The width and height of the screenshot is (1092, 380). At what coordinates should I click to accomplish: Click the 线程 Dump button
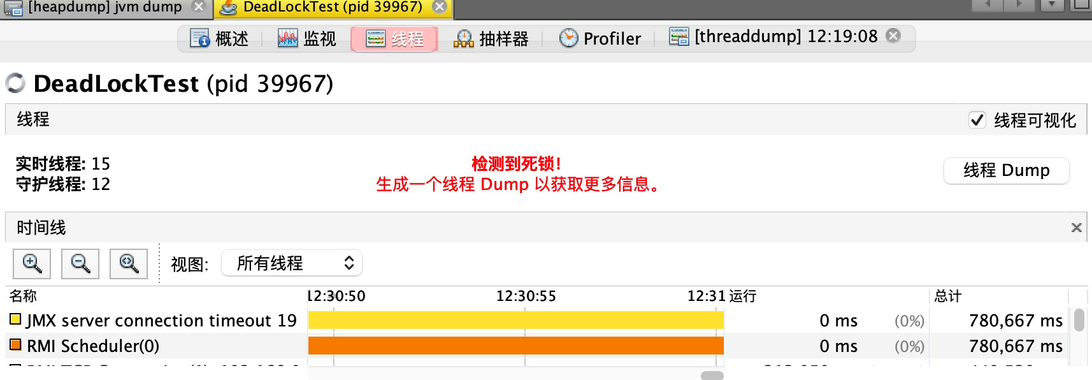click(x=1006, y=170)
